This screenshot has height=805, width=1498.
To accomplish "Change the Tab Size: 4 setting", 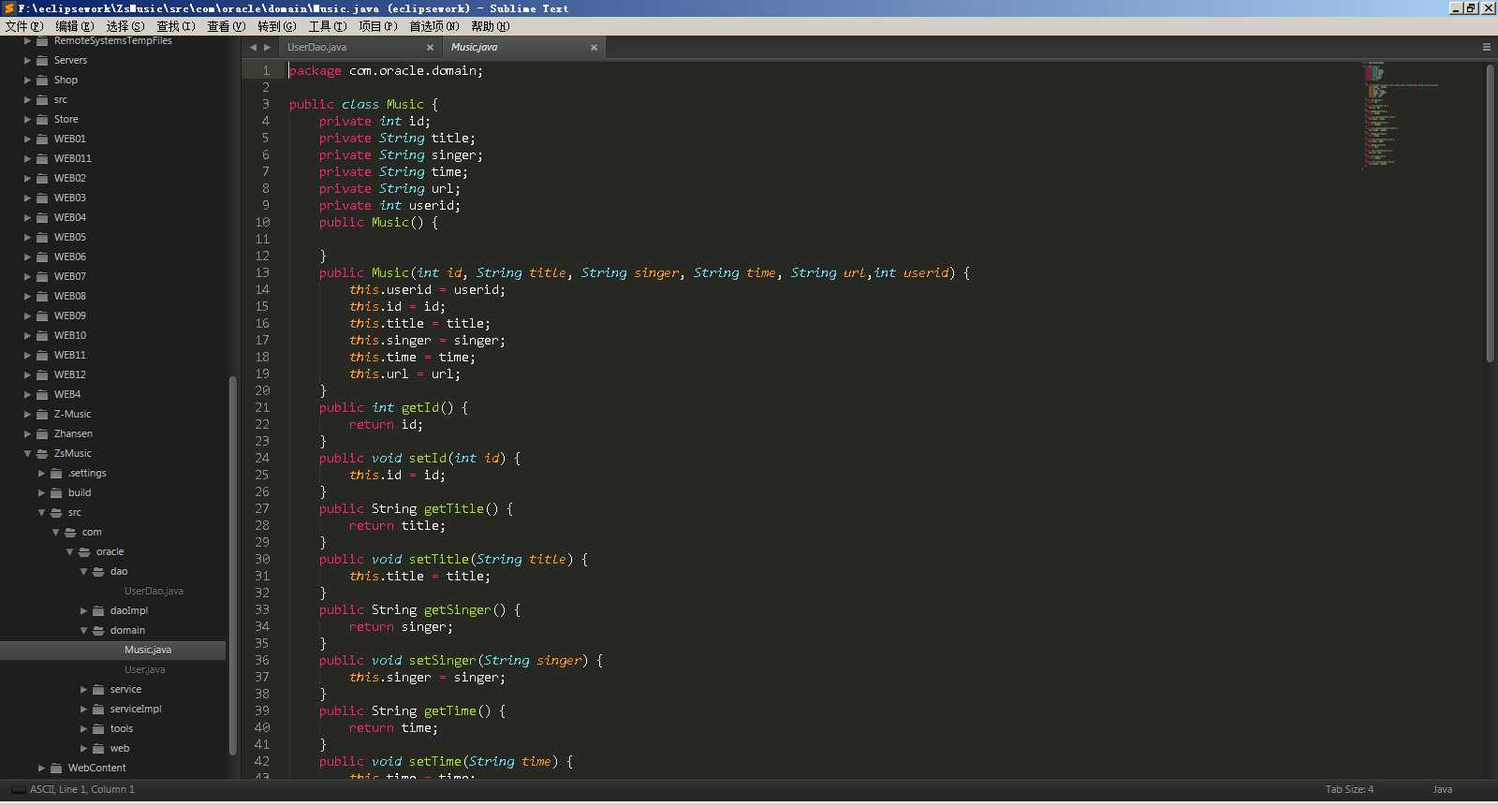I will click(1349, 789).
